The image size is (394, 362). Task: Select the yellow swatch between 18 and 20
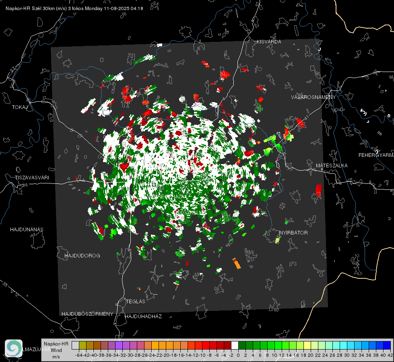click(x=307, y=345)
